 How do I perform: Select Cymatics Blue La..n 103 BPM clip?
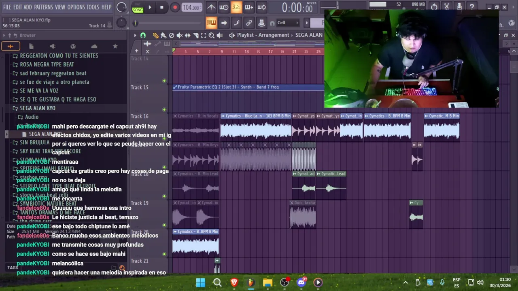click(x=256, y=127)
